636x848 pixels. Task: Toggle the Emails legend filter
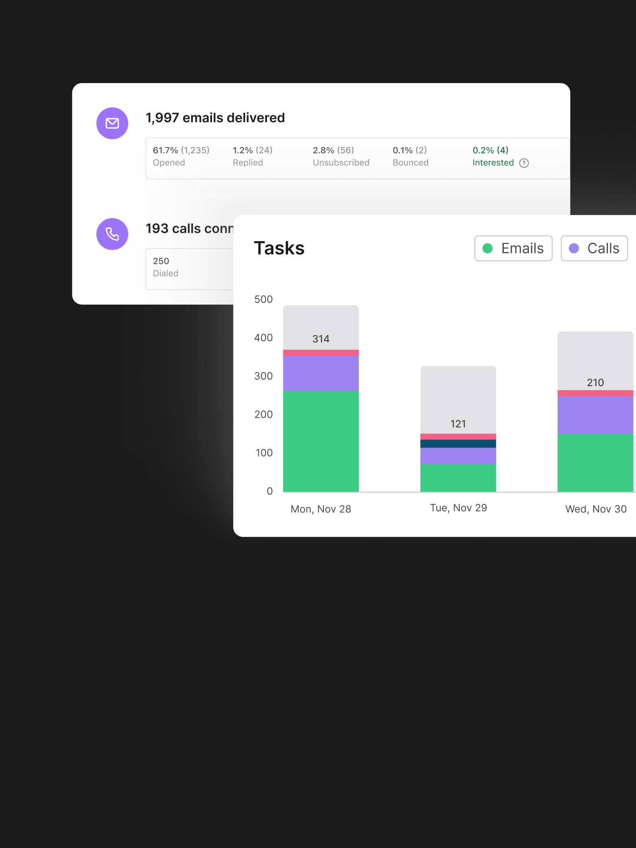click(513, 248)
